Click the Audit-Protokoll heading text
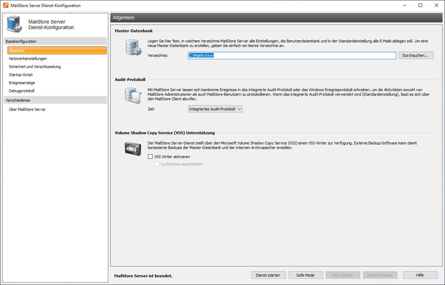The height and width of the screenshot is (285, 445). pyautogui.click(x=130, y=80)
